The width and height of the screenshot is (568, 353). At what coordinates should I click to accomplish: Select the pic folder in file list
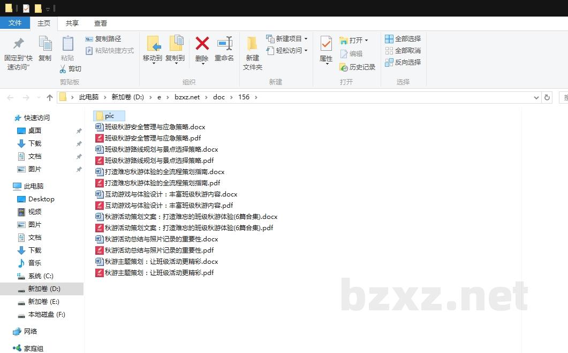(109, 116)
